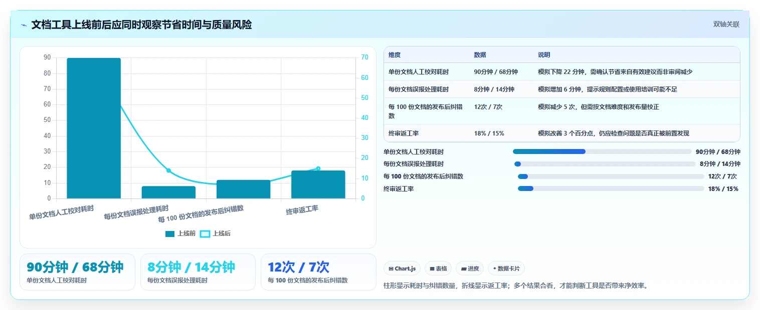The height and width of the screenshot is (310, 760).
Task: Click x-axis label 每 100 份文档的发布后纠错数
Action: tap(201, 214)
